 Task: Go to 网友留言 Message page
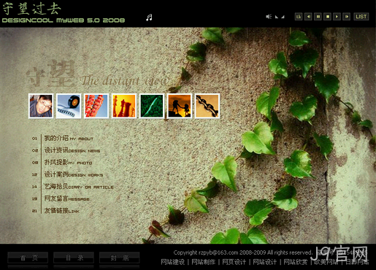tap(66, 198)
